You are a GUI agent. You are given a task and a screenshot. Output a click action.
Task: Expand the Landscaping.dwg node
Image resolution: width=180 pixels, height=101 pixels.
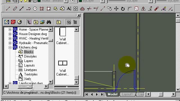10,83
